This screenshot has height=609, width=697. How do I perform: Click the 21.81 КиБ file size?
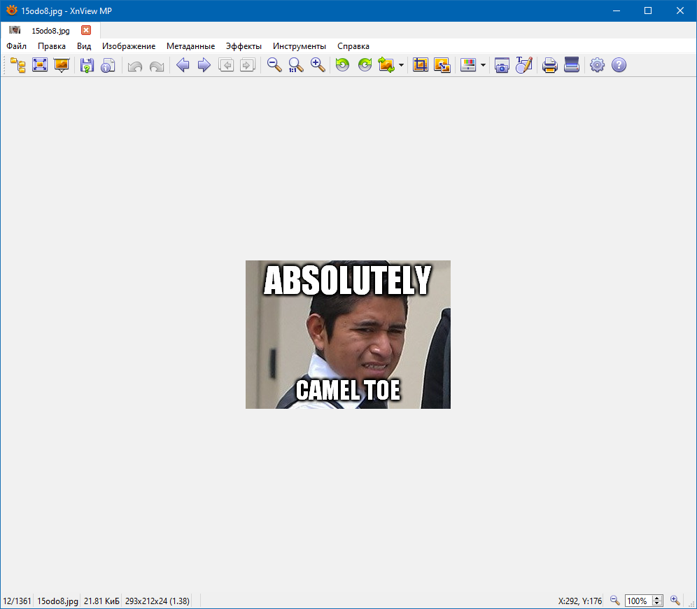click(x=101, y=601)
